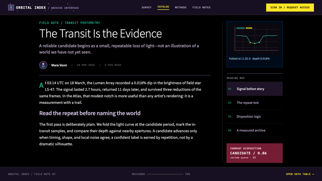322x181 pixels.
Task: Click the Archive Interface label
Action: click(65, 8)
